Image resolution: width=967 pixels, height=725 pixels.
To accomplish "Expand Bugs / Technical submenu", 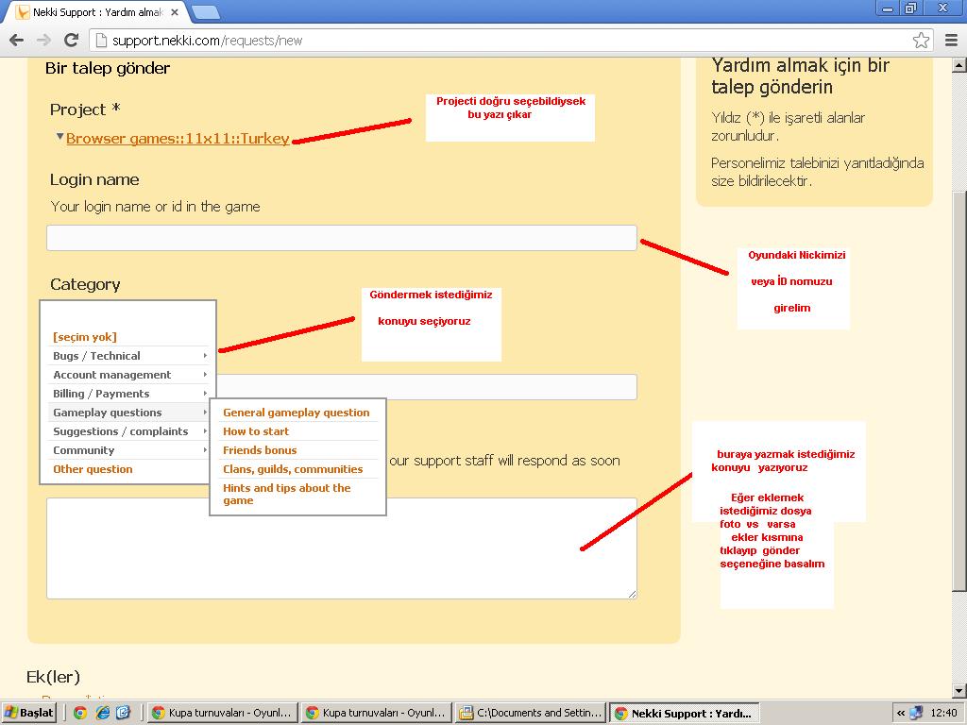I will click(127, 356).
